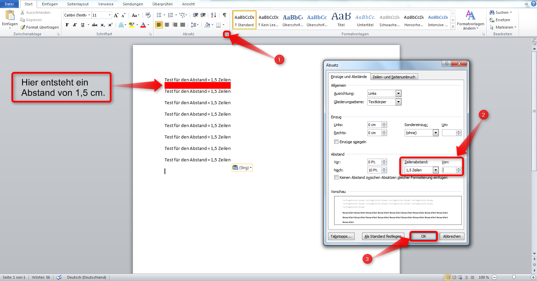Click Als Standard festlegen
This screenshot has width=537, height=281.
(383, 236)
